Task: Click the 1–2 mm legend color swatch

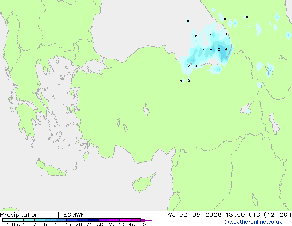Action: (x=29, y=220)
